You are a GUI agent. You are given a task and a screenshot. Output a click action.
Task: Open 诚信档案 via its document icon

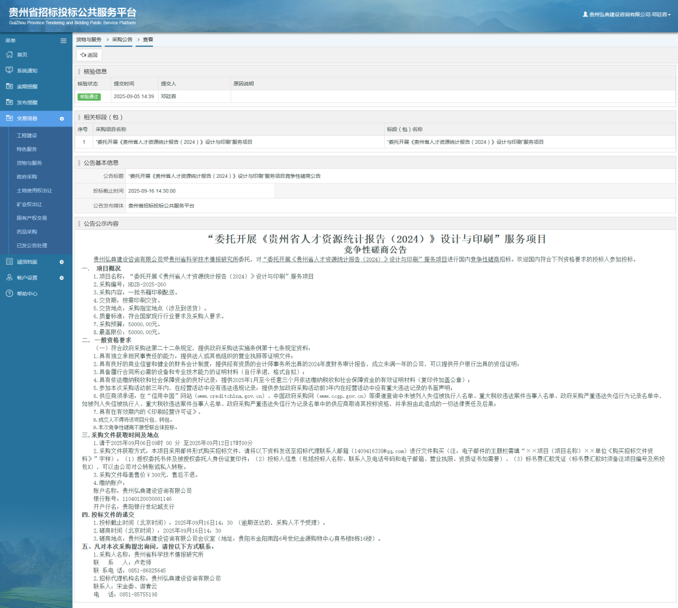pos(9,261)
